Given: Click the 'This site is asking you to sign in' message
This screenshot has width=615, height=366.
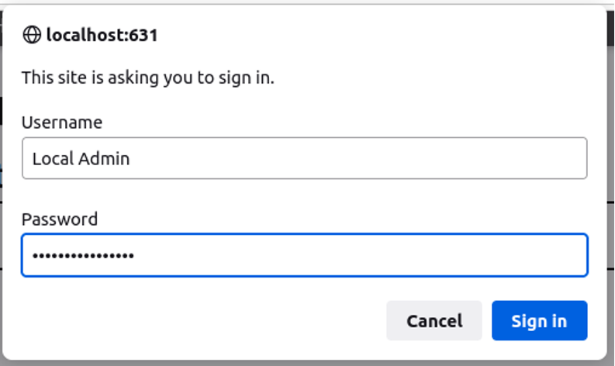Looking at the screenshot, I should [147, 78].
